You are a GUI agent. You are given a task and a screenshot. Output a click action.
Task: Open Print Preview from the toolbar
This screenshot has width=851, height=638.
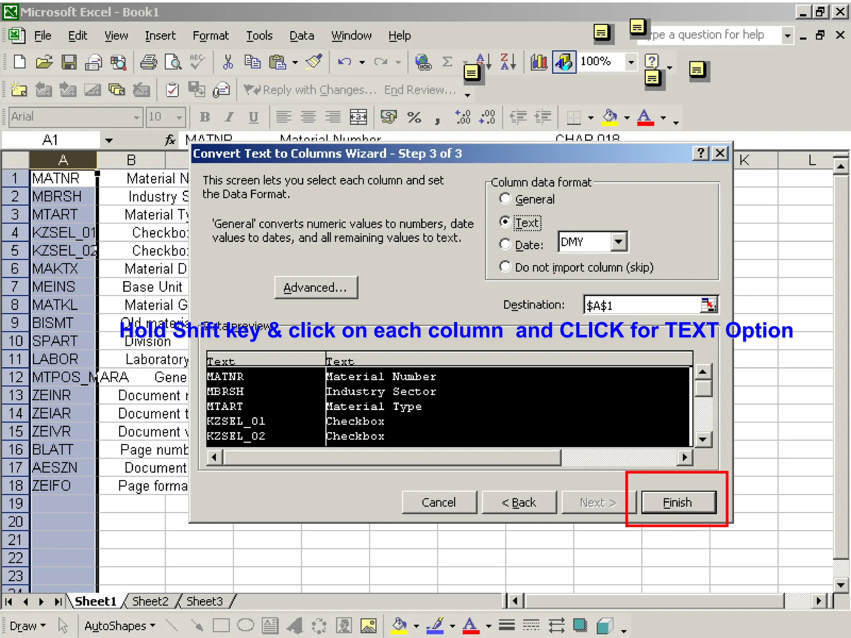(x=173, y=62)
